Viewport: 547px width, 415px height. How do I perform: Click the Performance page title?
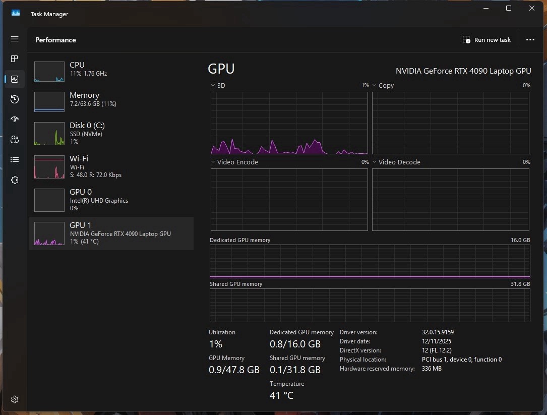55,40
